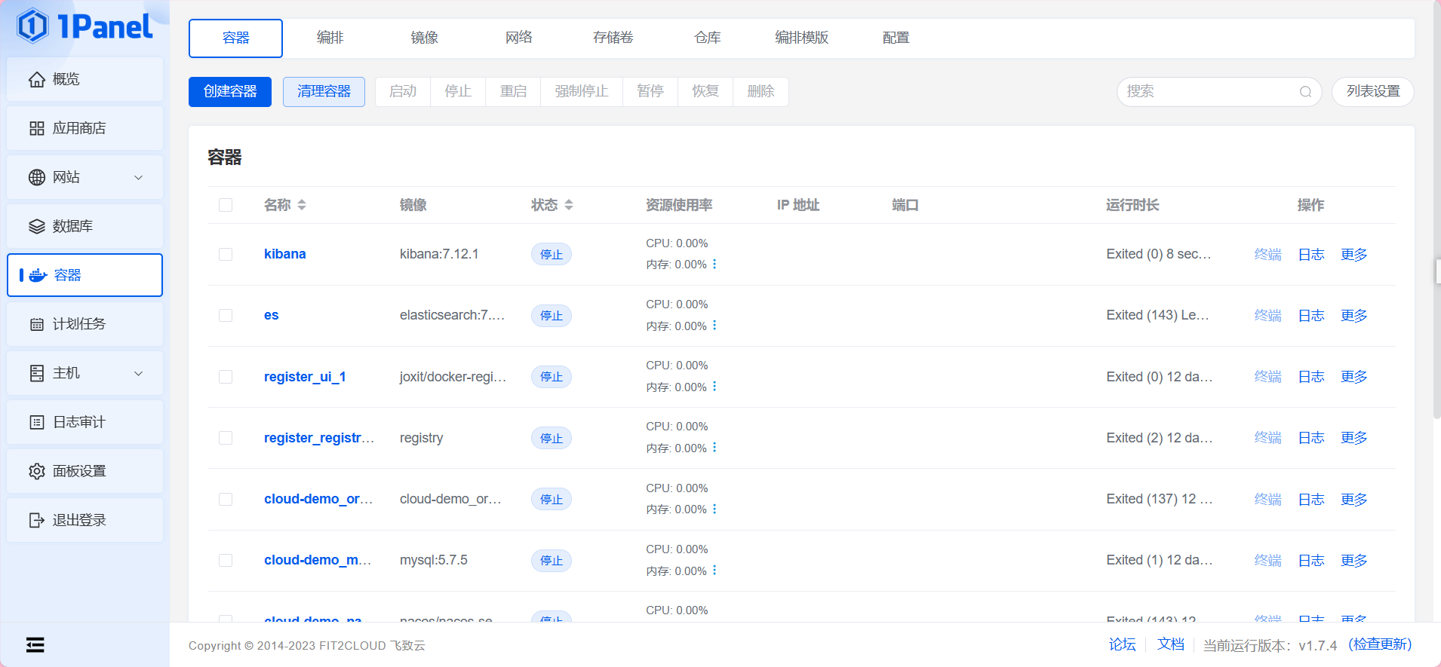The image size is (1441, 667).
Task: Open 面板设置 gear icon in sidebar
Action: 36,471
